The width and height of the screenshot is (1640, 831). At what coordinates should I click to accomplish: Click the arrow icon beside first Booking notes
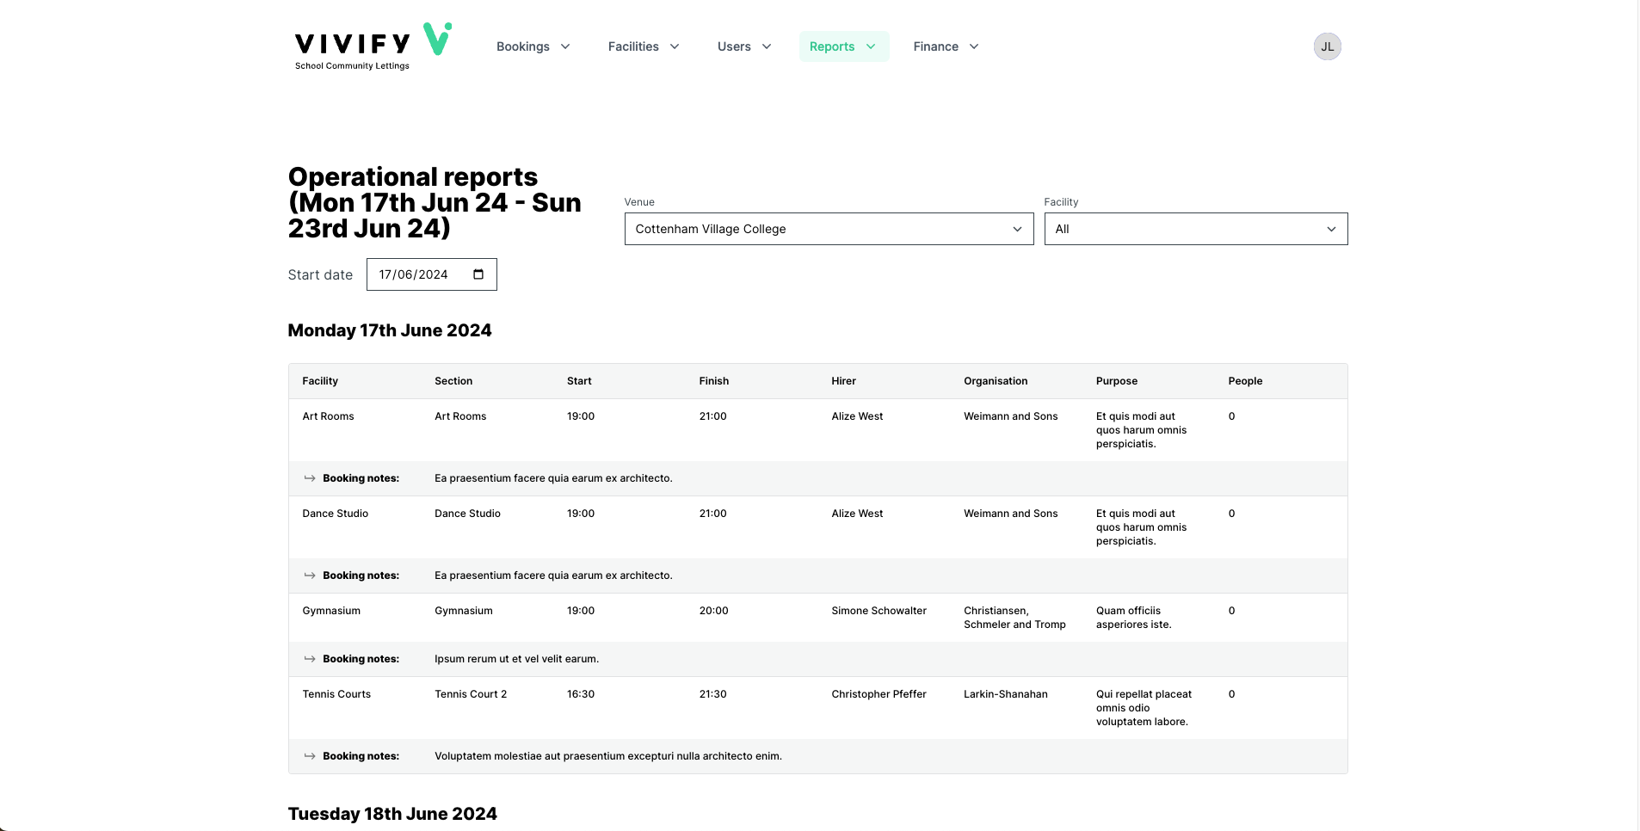309,478
